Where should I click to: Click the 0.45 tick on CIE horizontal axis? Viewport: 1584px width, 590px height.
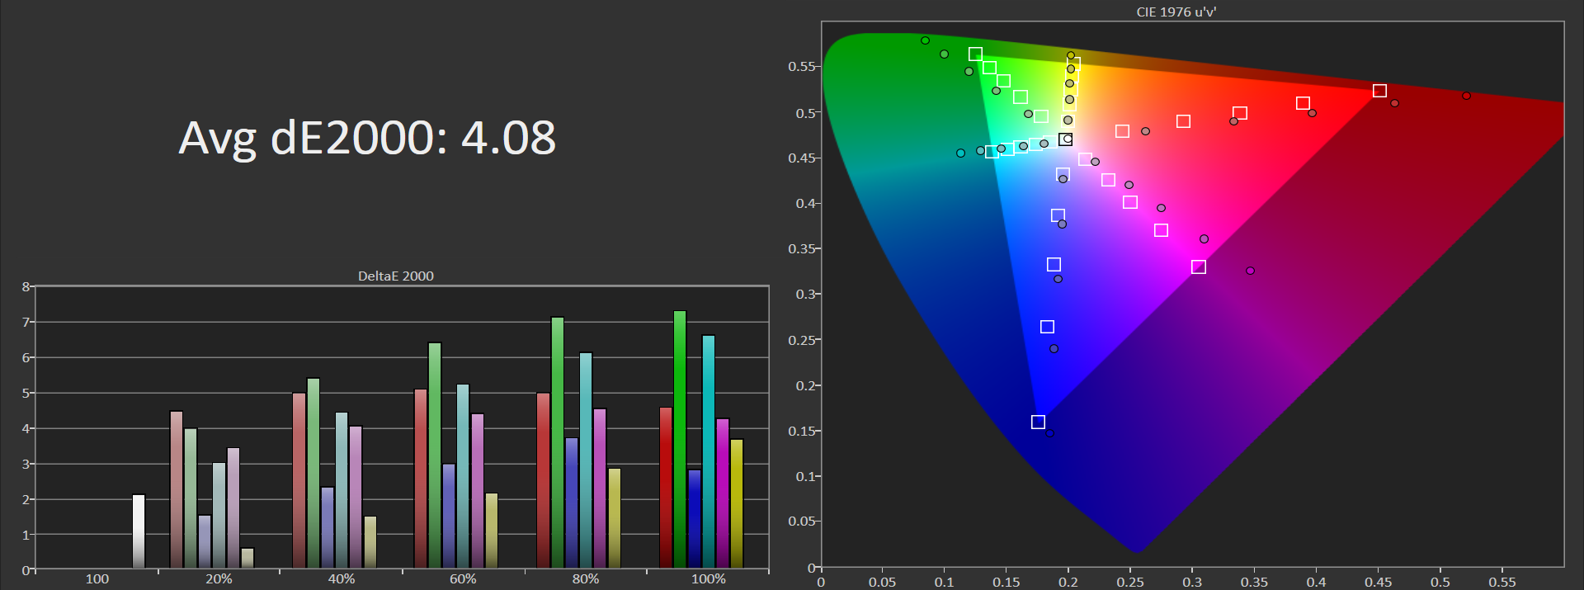coord(1378,582)
